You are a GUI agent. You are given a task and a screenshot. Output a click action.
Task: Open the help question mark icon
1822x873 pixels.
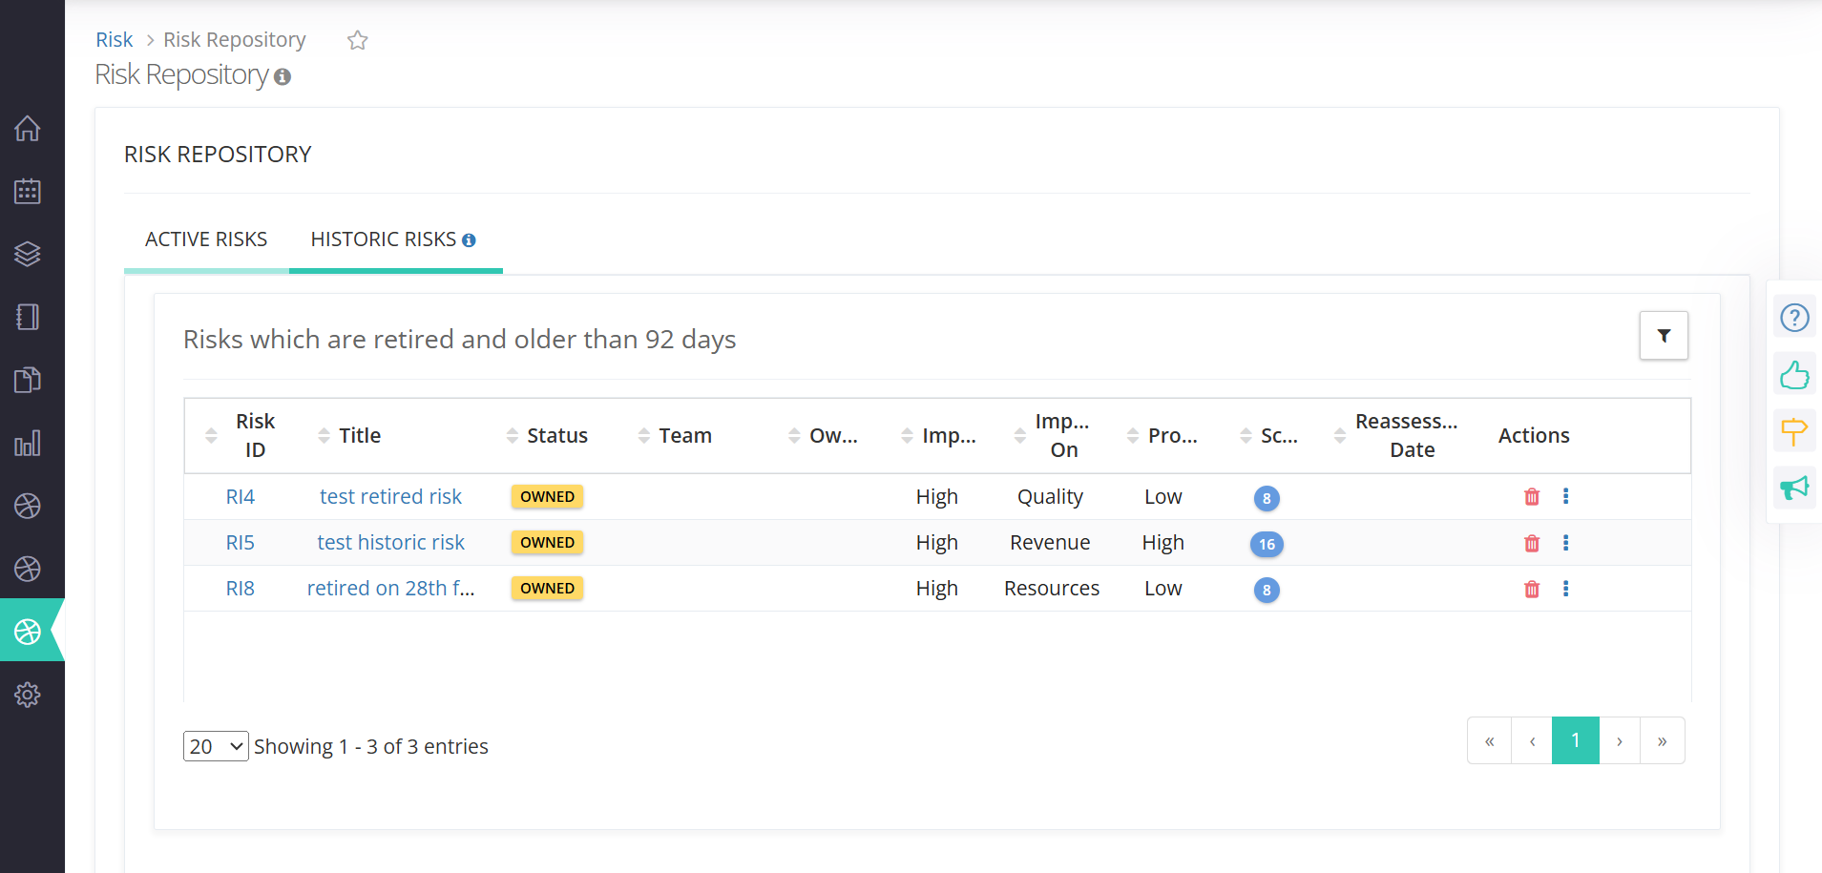[1794, 318]
